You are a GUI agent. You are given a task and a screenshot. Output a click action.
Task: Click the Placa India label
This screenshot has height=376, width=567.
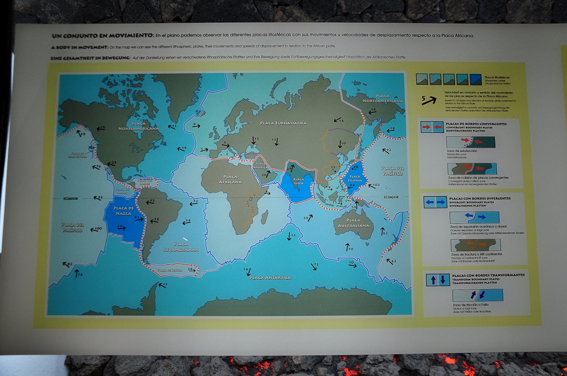[299, 182]
